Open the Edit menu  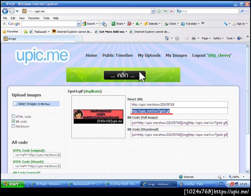[13, 18]
